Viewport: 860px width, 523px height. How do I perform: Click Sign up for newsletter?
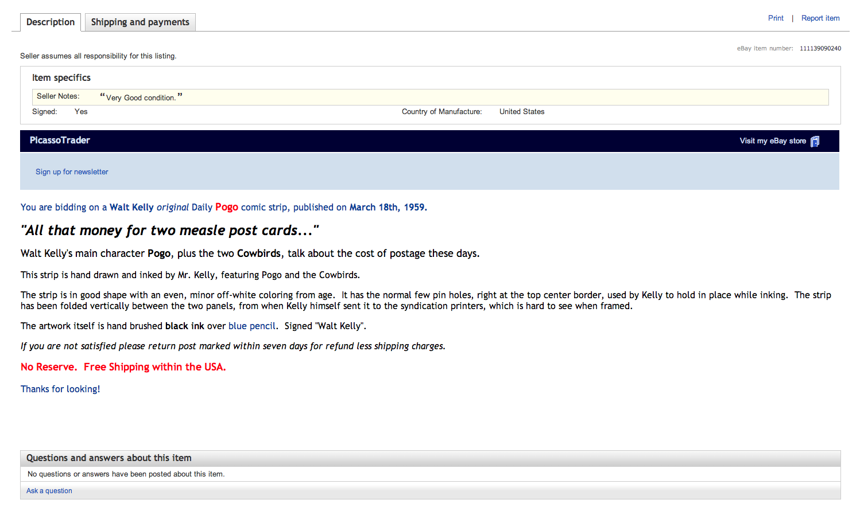pos(72,172)
